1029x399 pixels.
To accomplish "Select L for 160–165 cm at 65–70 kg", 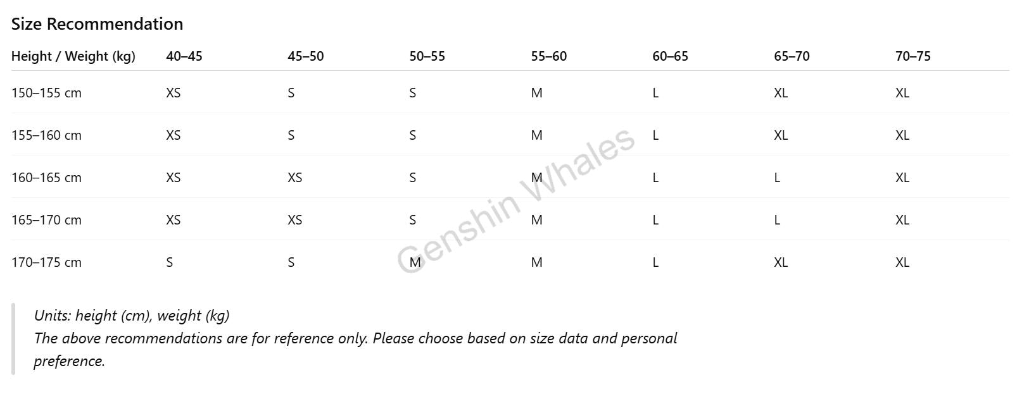I will click(777, 178).
